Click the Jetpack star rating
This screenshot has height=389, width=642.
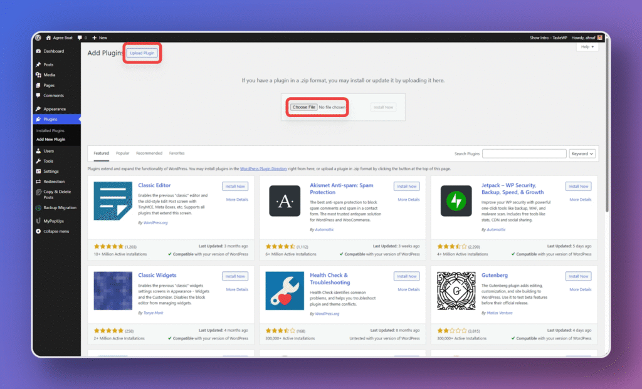(452, 246)
